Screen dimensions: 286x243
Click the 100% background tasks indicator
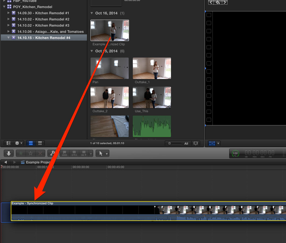(x=235, y=153)
